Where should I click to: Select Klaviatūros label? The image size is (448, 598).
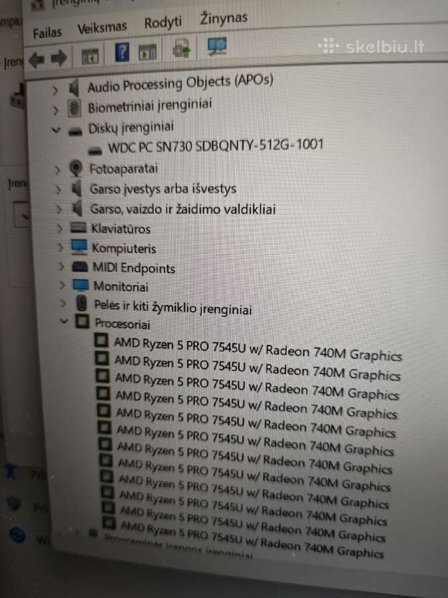pos(121,229)
